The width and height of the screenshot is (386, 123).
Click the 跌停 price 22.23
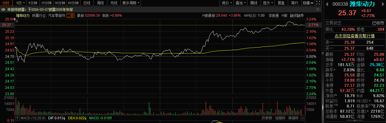[379, 85]
